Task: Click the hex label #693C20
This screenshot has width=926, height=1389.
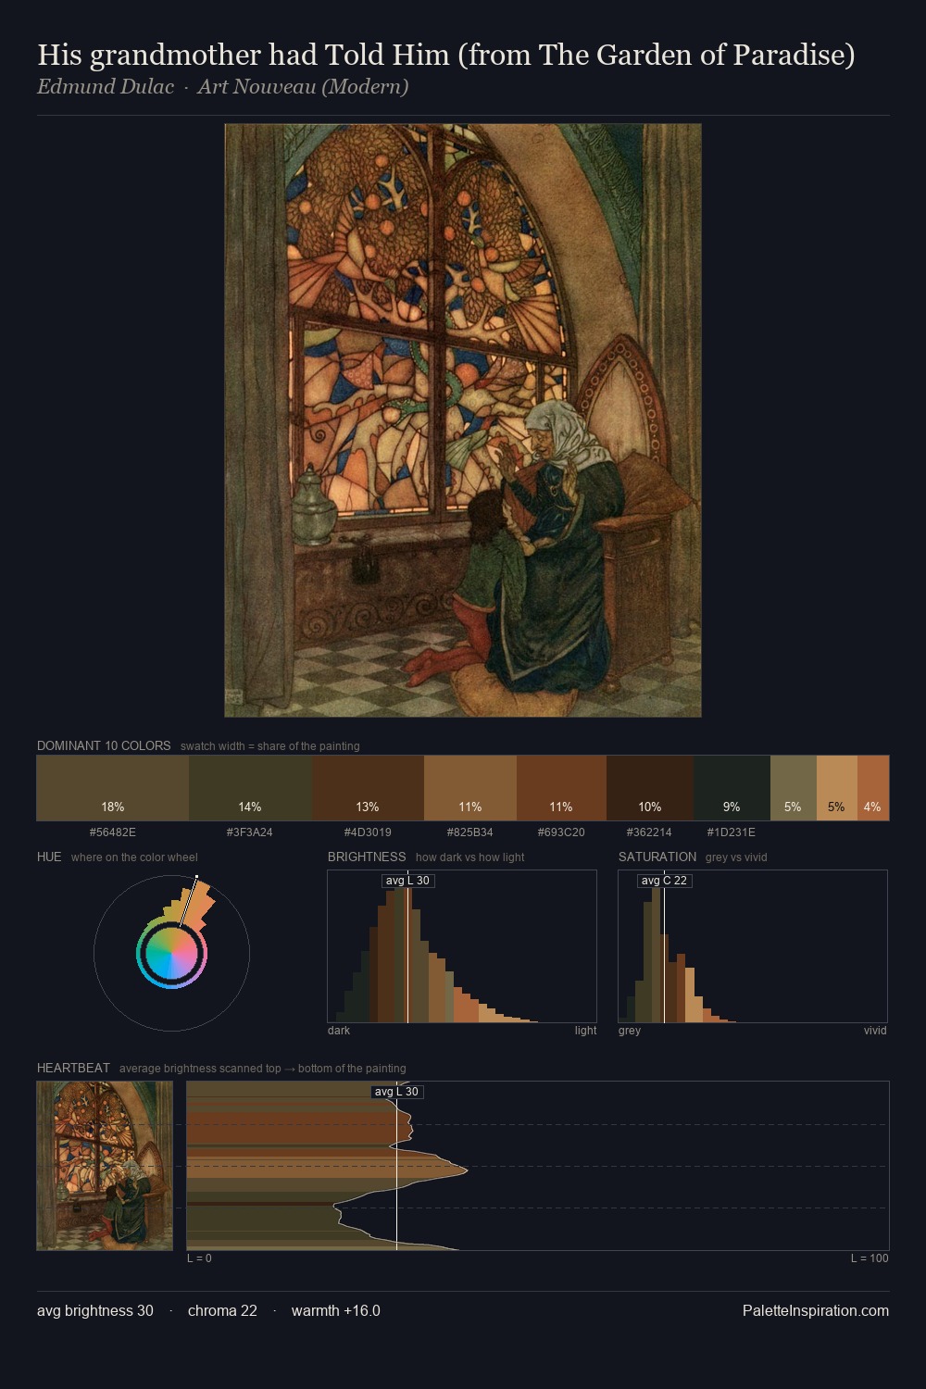Action: (561, 832)
